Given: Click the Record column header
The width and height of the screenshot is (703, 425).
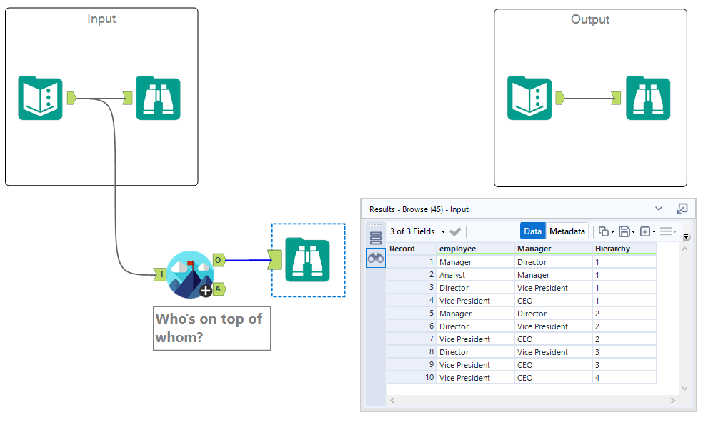Looking at the screenshot, I should click(412, 249).
